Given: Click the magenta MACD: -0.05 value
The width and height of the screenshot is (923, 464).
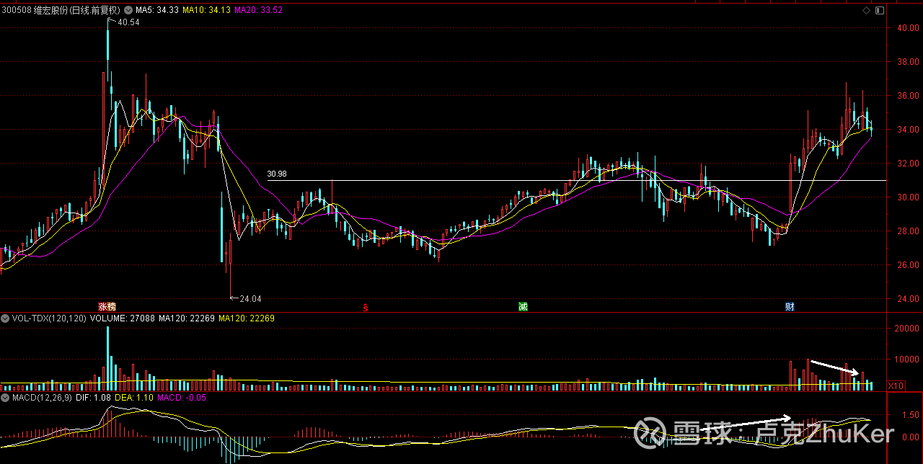Looking at the screenshot, I should point(182,397).
